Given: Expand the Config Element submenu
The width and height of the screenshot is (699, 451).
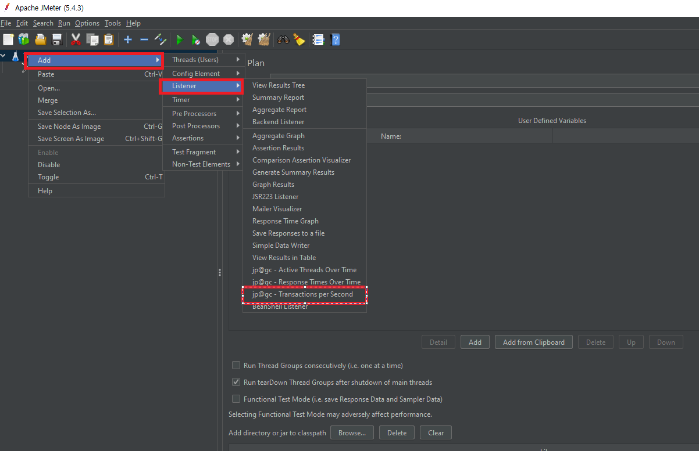Looking at the screenshot, I should tap(202, 74).
